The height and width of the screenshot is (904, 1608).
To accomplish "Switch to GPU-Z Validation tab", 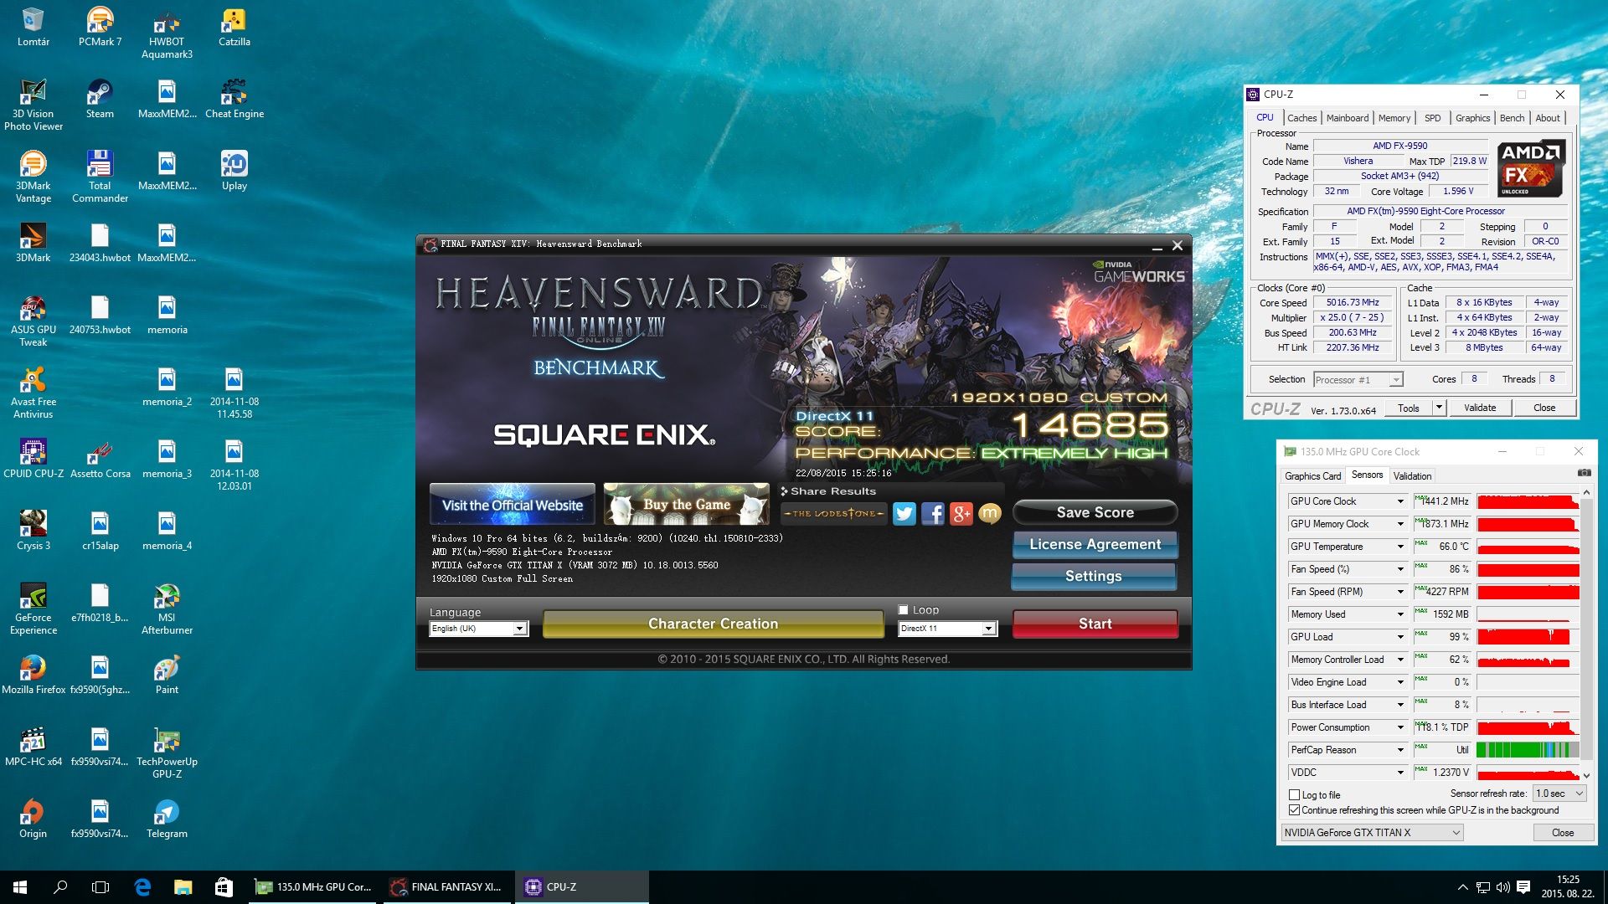I will [1412, 476].
